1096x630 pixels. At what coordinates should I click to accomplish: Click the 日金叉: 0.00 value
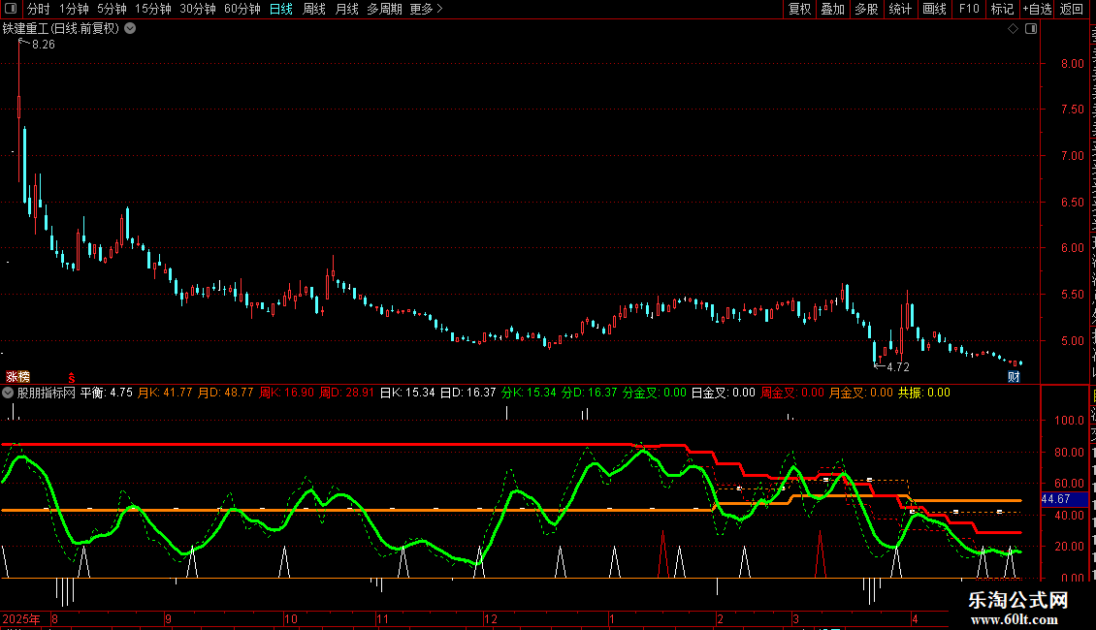[x=724, y=393]
